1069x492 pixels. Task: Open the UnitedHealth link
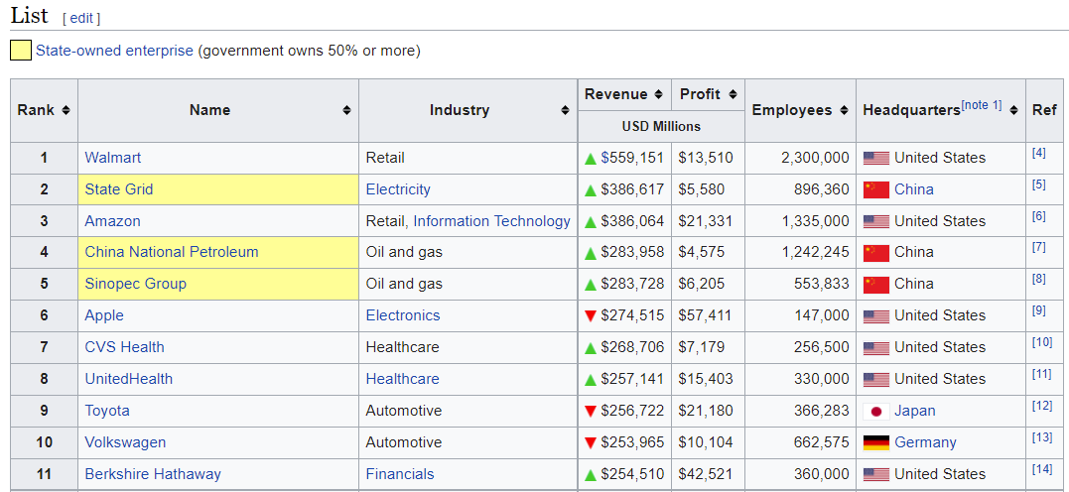(129, 379)
